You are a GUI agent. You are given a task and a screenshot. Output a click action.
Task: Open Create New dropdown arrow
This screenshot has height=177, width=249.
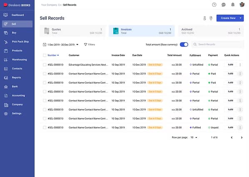point(240,18)
